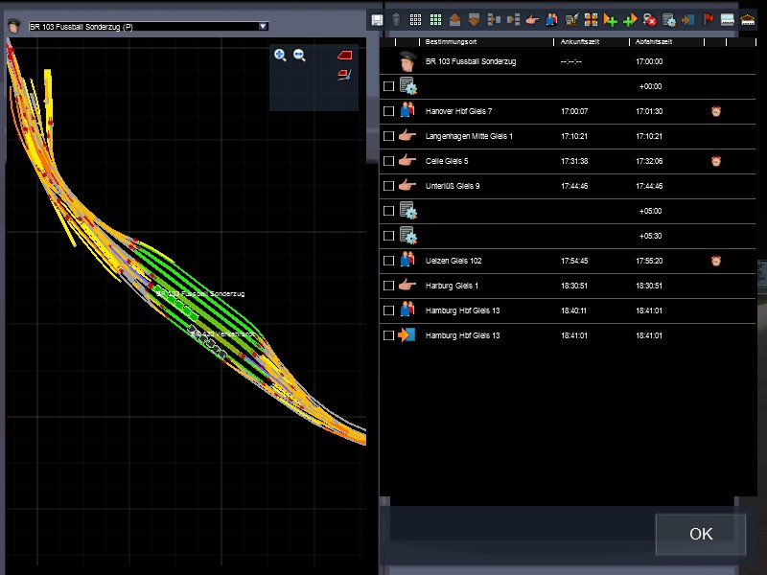
Task: Check the box beside Uelzen Gleis 102
Action: (388, 261)
